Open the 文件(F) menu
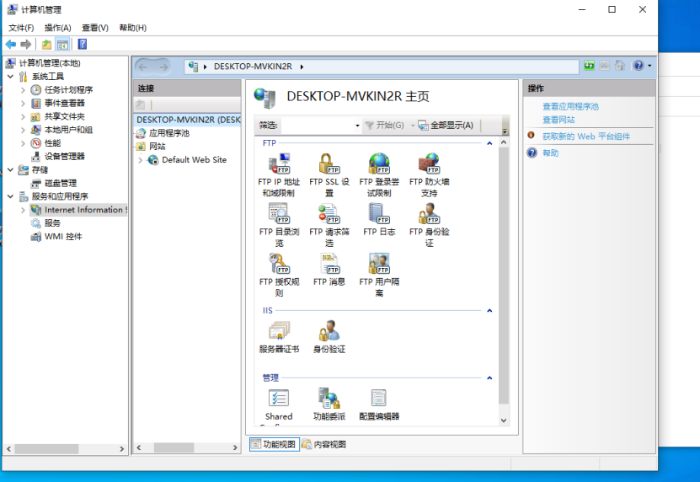This screenshot has width=700, height=482. coord(21,28)
